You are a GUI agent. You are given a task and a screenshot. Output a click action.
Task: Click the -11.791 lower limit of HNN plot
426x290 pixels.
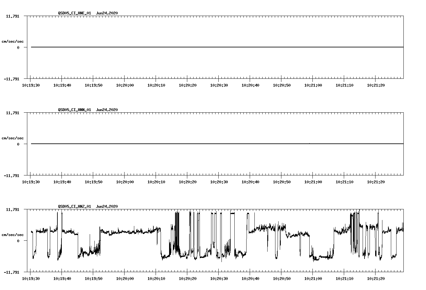coord(12,175)
